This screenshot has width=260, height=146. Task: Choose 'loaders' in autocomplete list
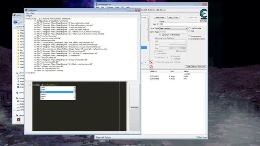56,94
